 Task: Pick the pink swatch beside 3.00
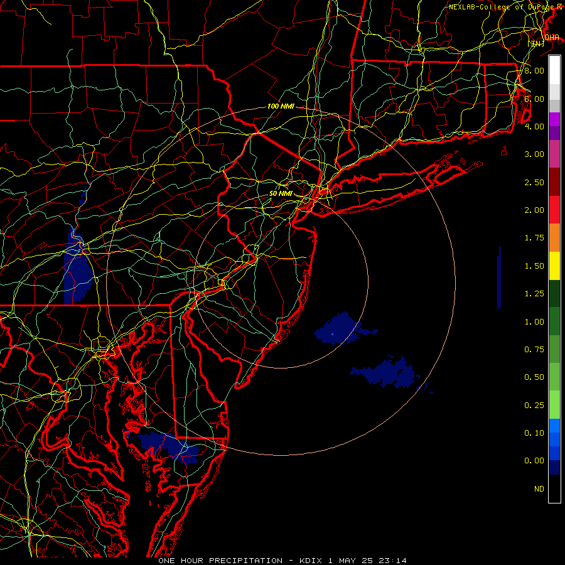click(x=554, y=154)
